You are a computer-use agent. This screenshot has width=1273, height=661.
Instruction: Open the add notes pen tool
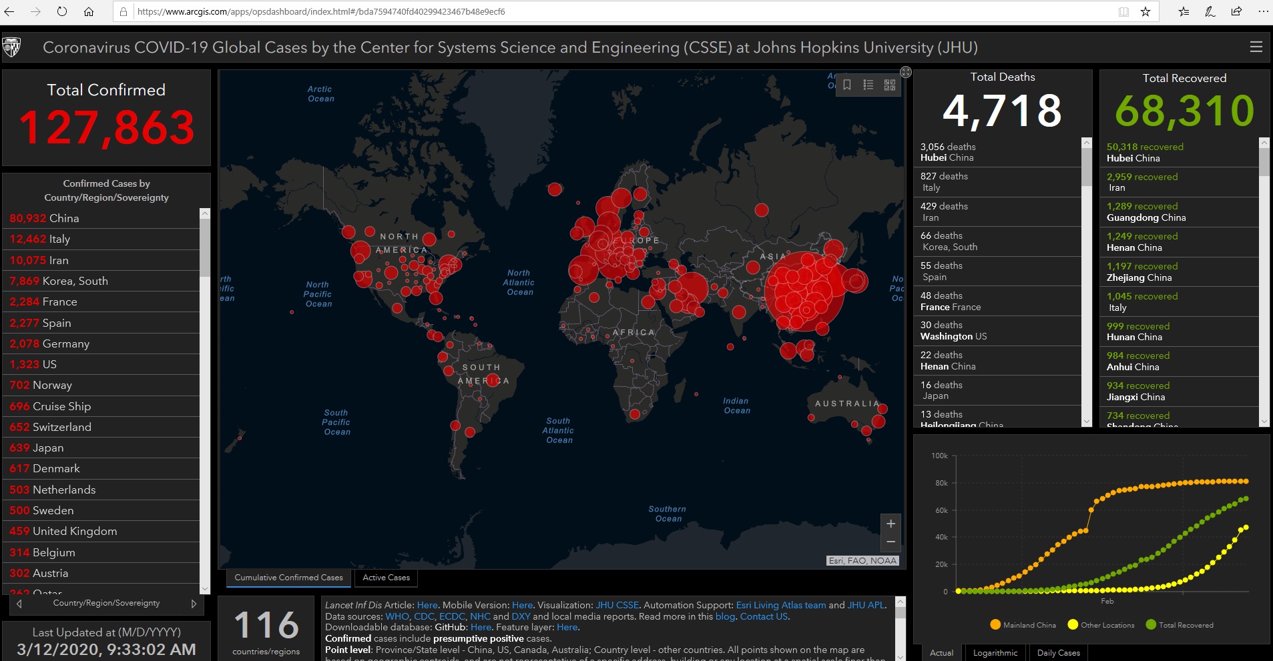1210,12
